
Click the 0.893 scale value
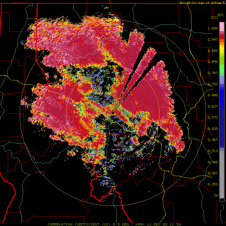[213, 50]
